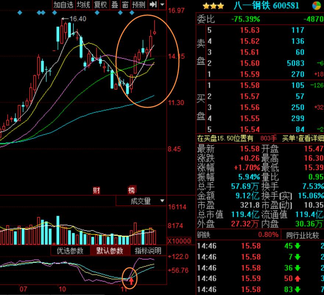Click the 窗 window button

[125, 4]
